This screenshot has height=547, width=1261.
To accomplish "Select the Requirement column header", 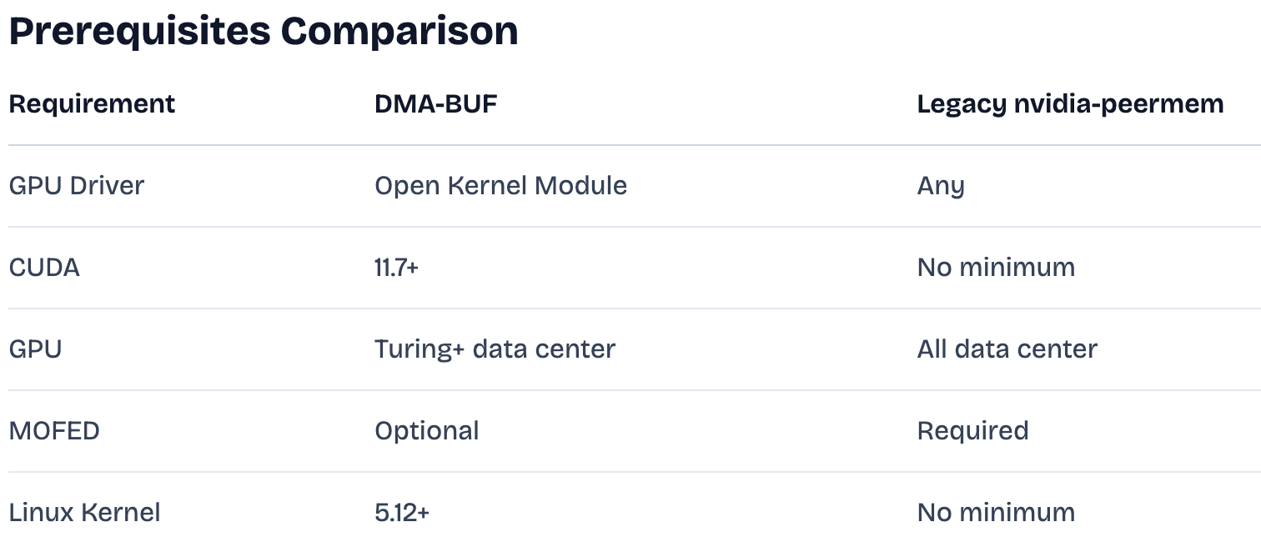I will pyautogui.click(x=92, y=104).
